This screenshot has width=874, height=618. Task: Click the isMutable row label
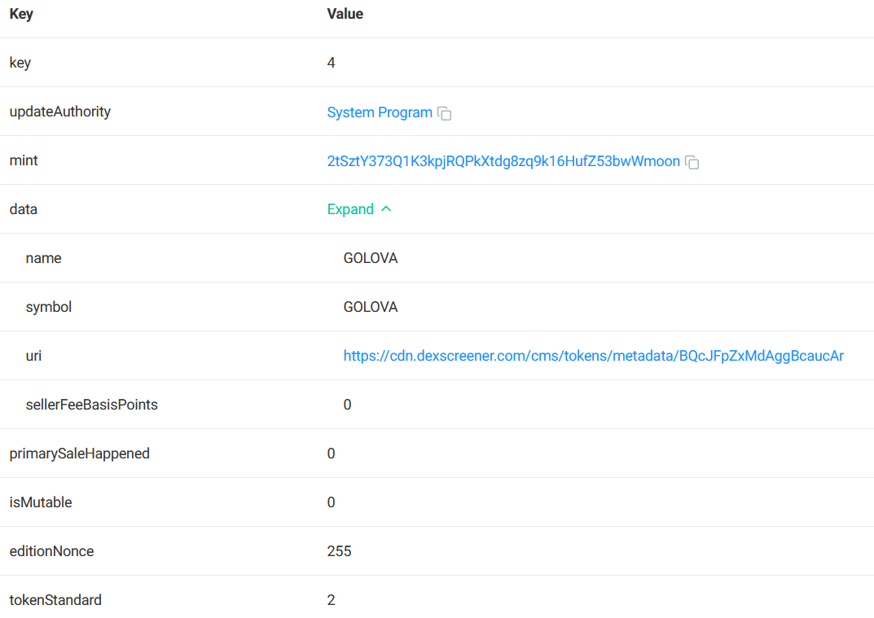(41, 502)
